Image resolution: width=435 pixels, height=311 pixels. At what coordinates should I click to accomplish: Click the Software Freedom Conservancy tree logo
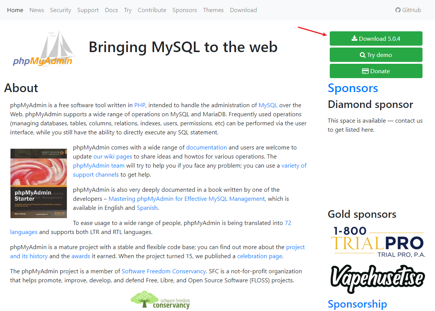point(161,300)
